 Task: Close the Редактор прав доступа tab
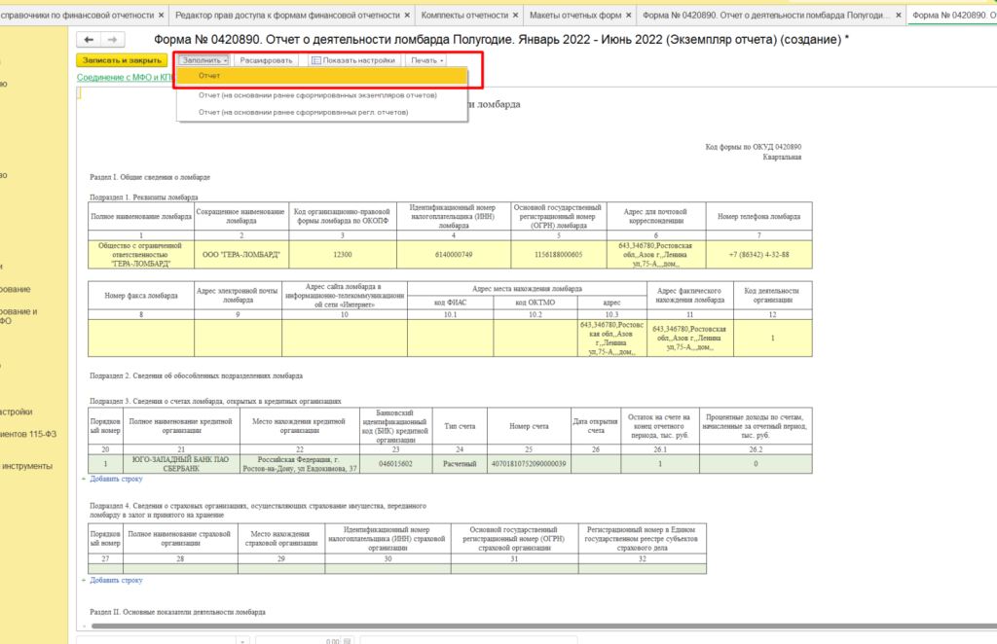pyautogui.click(x=408, y=16)
